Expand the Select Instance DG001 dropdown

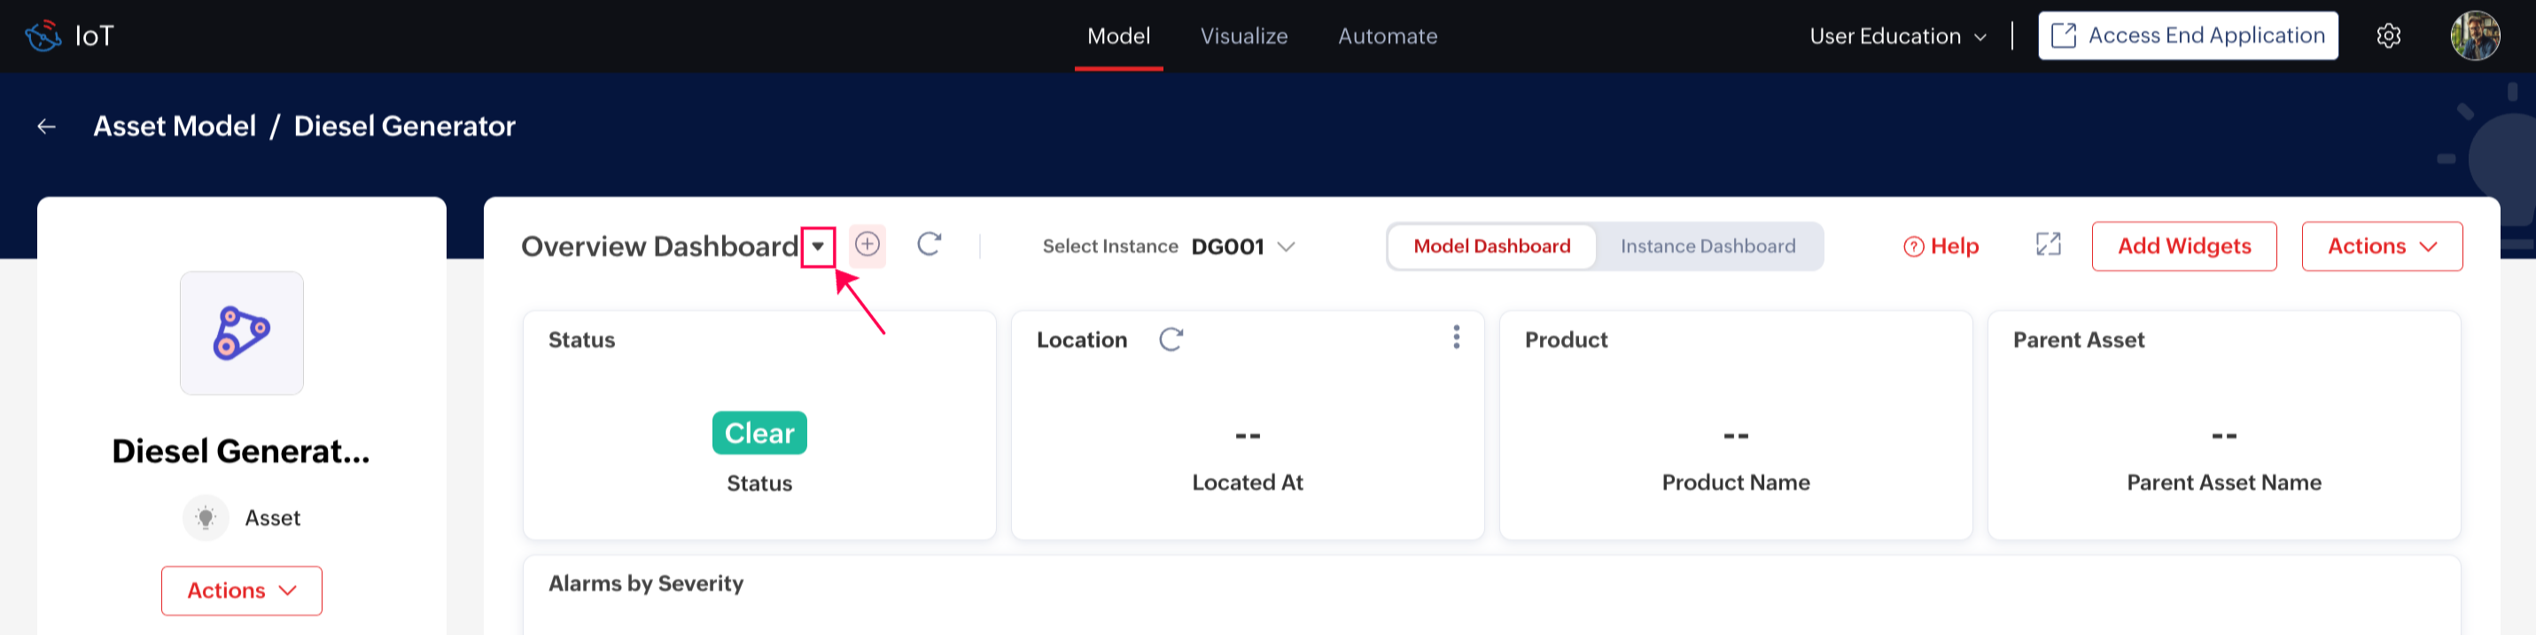click(1285, 246)
